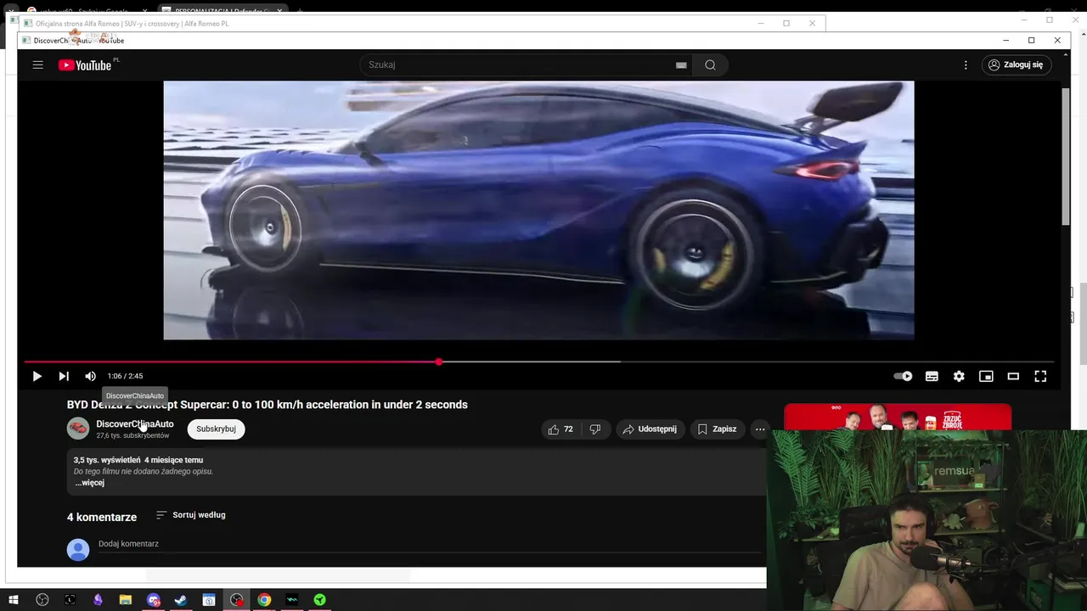Open more actions three-dot button

pyautogui.click(x=760, y=429)
